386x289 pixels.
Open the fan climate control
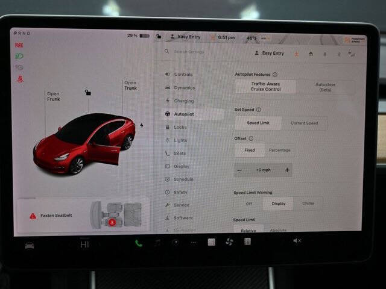[x=229, y=242]
